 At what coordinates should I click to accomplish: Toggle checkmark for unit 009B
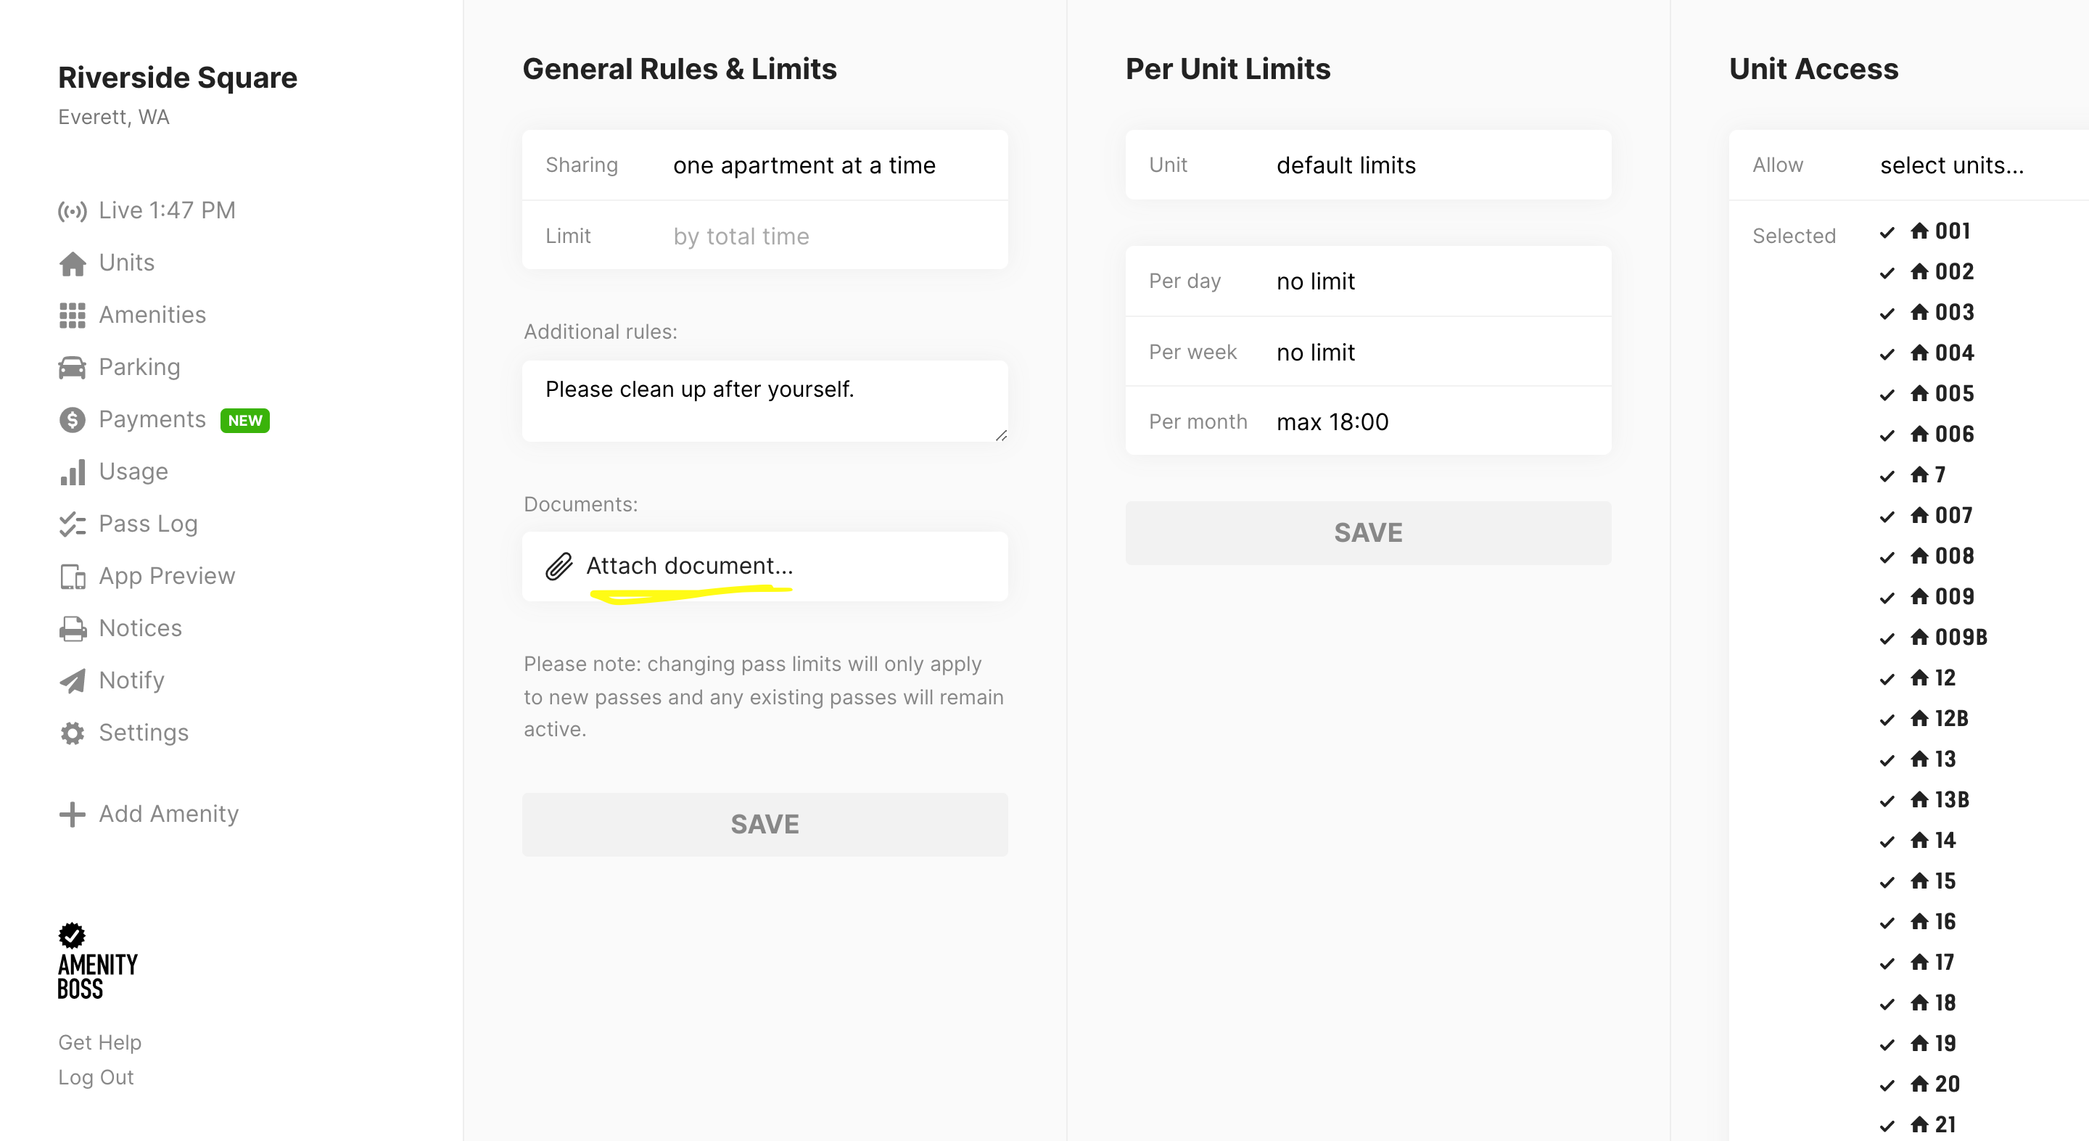point(1887,638)
